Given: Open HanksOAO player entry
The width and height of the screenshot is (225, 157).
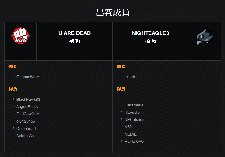Looking at the screenshot, I should [x=134, y=142].
